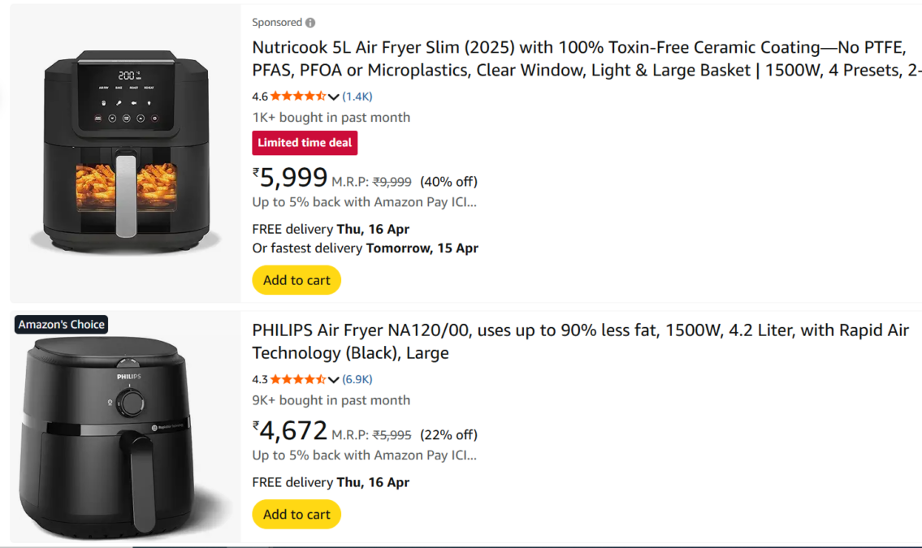Add the Philips air fryer to cart
The height and width of the screenshot is (548, 922).
click(297, 514)
